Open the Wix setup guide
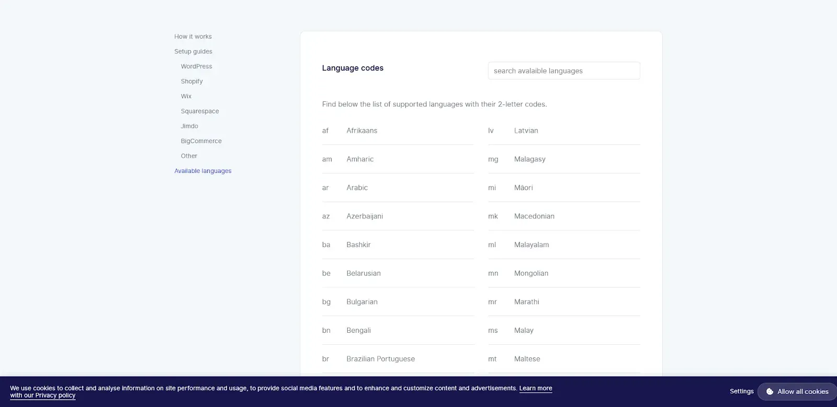This screenshot has width=837, height=407. click(x=186, y=96)
